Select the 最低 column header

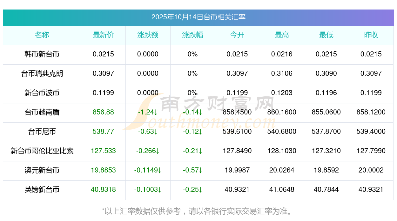coord(326,35)
